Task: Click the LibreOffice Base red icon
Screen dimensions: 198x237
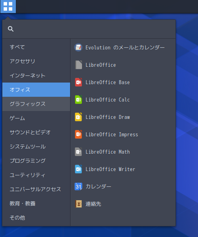Action: tap(78, 82)
